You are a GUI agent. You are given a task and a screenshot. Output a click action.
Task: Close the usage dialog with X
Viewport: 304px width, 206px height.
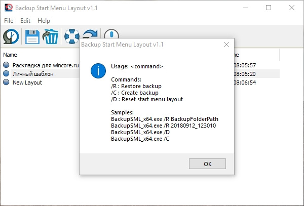(226, 45)
